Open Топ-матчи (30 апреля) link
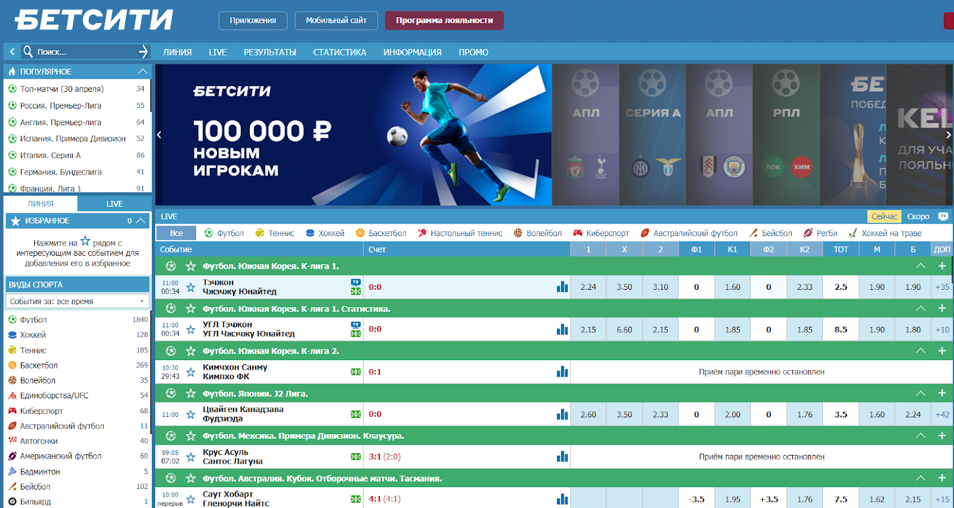This screenshot has width=954, height=508. point(62,89)
